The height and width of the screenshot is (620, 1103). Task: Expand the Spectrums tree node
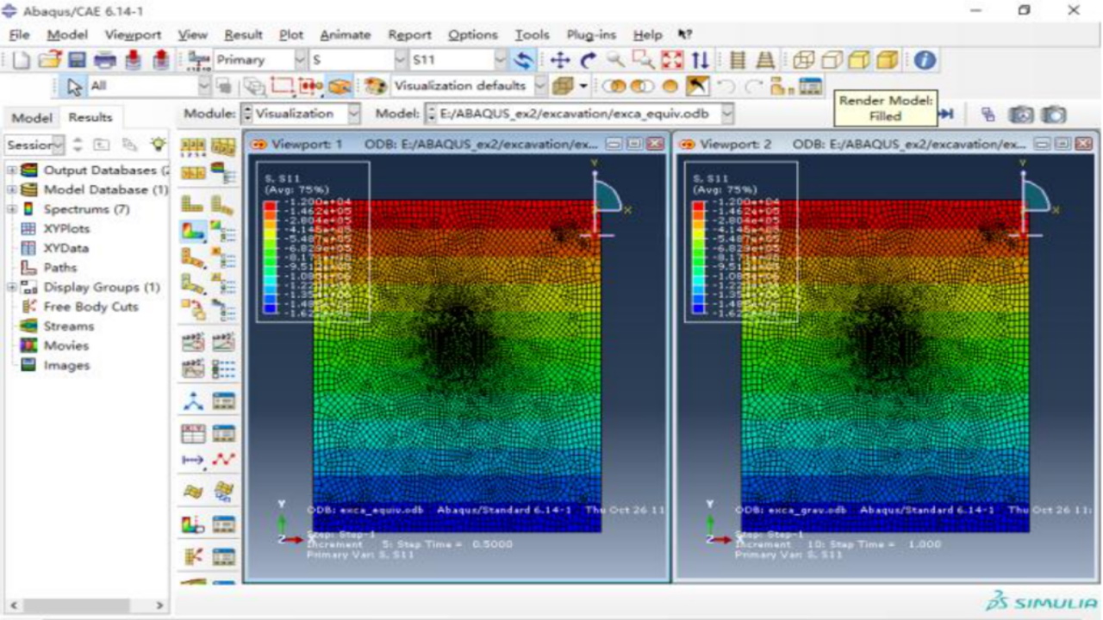pos(12,209)
